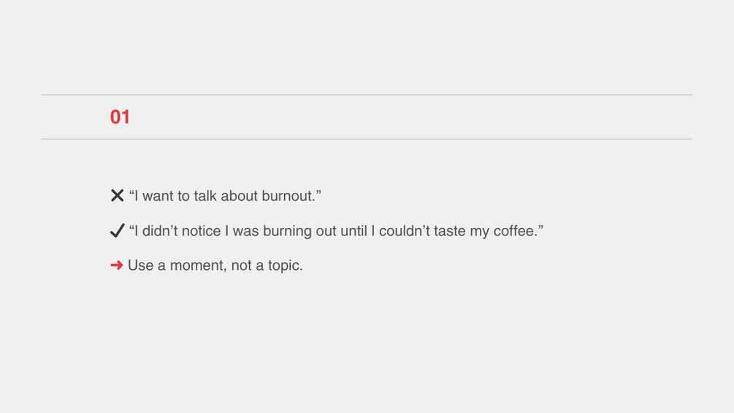Click the word "moment" in the arrow line
The image size is (734, 413).
pos(197,265)
